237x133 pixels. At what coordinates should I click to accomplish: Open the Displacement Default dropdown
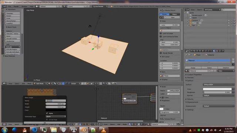click(x=218, y=106)
